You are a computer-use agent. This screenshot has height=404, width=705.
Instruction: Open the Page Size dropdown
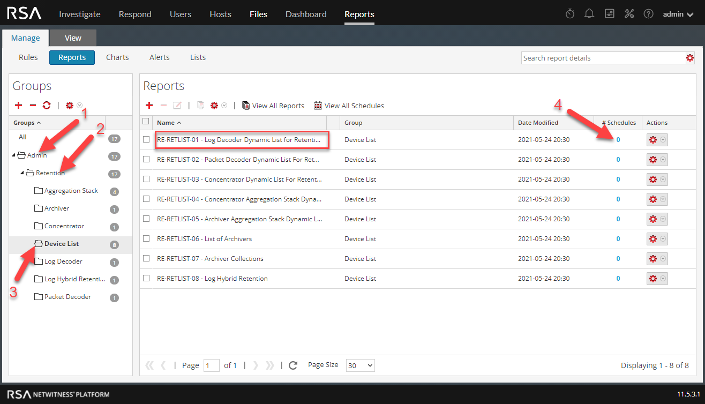pos(360,365)
